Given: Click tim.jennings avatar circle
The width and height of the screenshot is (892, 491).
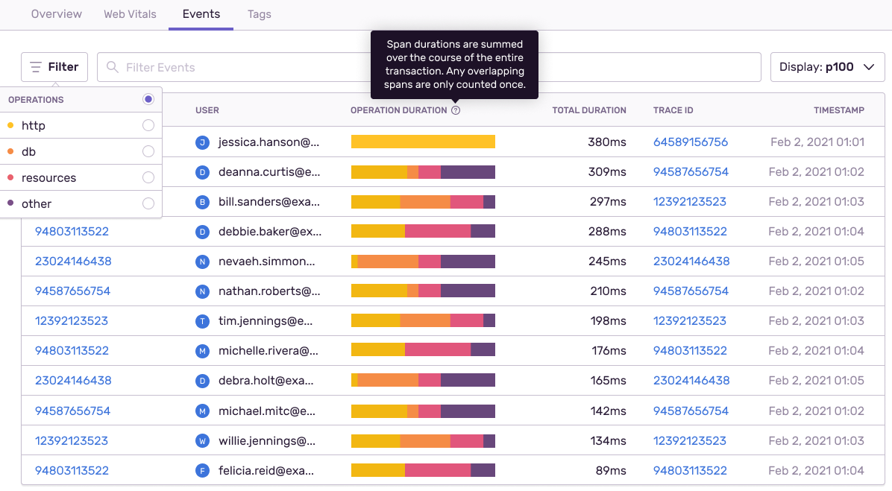Looking at the screenshot, I should pyautogui.click(x=202, y=321).
